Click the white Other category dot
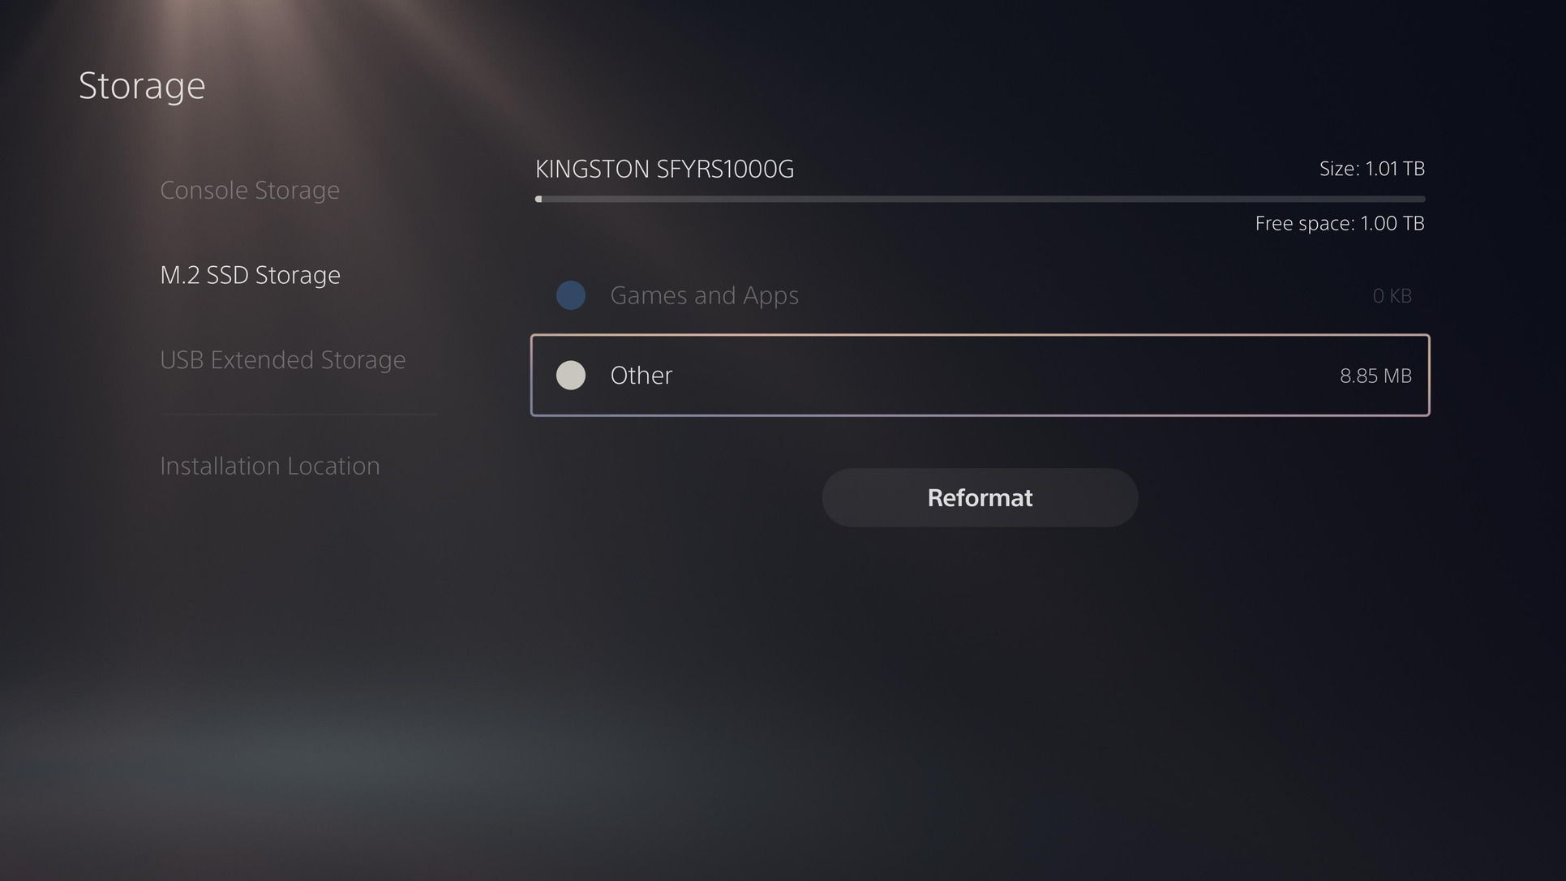The height and width of the screenshot is (881, 1566). click(x=571, y=375)
